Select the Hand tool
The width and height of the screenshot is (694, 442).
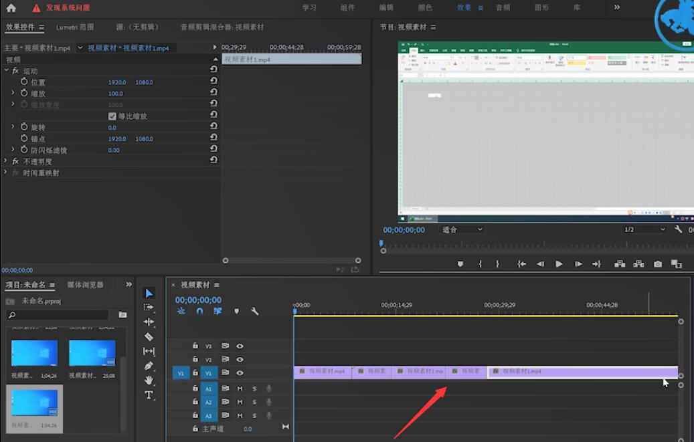coord(149,380)
